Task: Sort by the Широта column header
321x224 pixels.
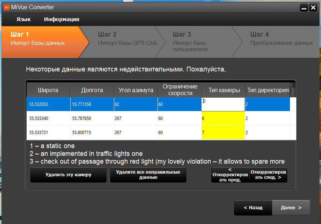Action: click(48, 90)
